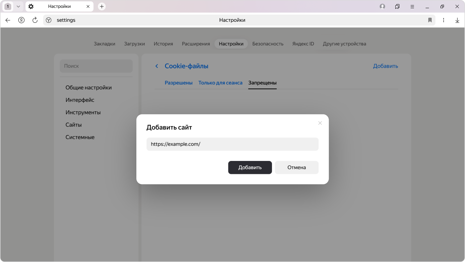The image size is (465, 262).
Task: Expand the tab list dropdown chevron
Action: (x=18, y=6)
